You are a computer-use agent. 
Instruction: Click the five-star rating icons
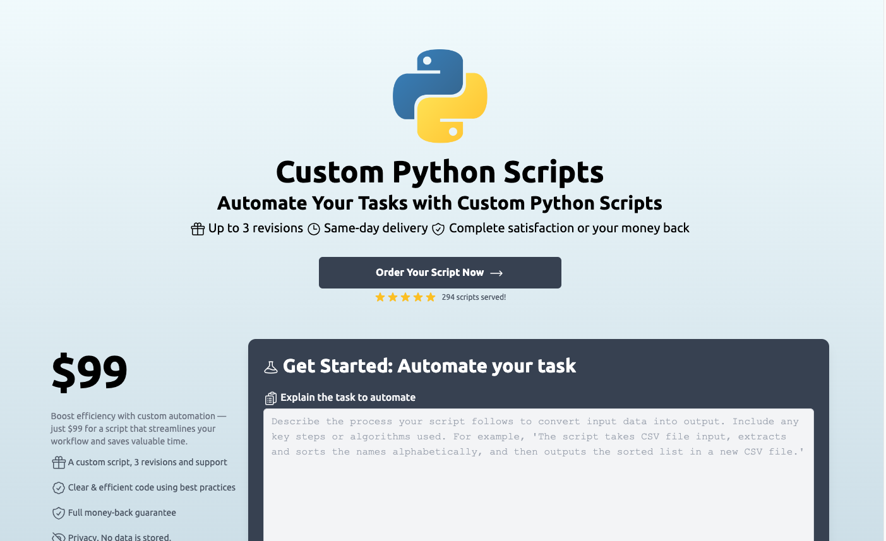point(405,297)
